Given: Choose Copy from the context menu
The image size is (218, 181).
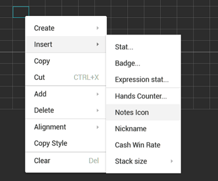Looking at the screenshot, I should click(66, 61).
